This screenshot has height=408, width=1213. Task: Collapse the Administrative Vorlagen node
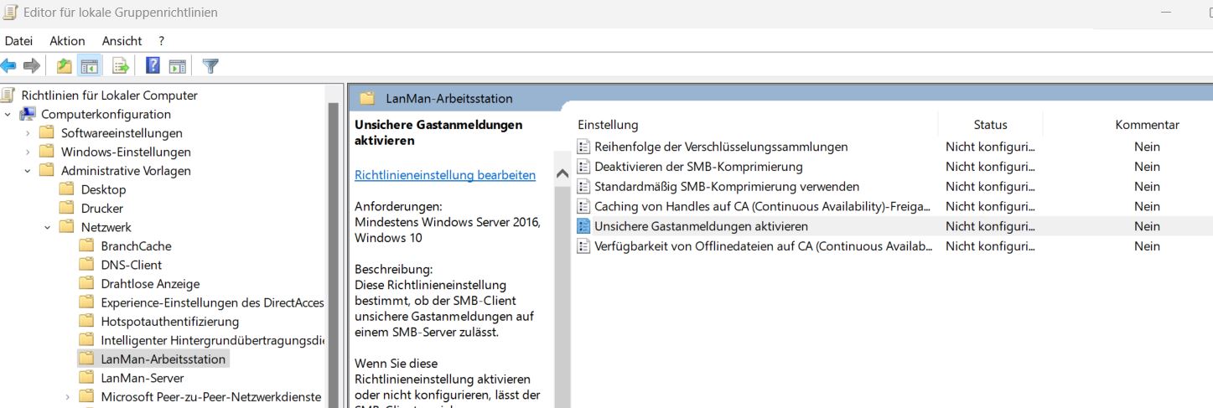click(28, 171)
